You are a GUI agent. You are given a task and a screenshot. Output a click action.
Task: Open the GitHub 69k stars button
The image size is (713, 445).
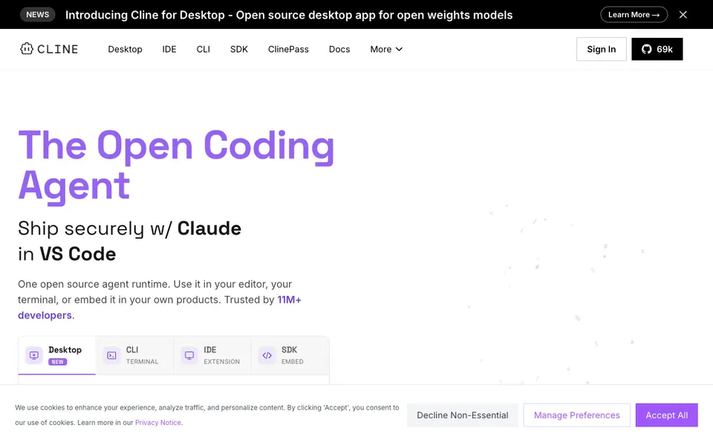click(657, 49)
